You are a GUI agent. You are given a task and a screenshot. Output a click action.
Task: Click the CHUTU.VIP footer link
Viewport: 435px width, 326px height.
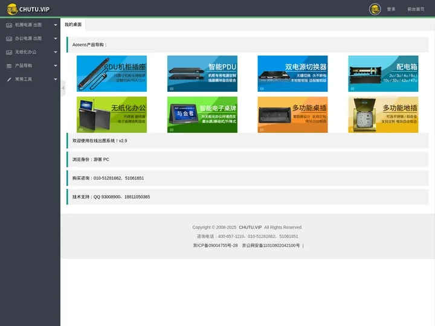(x=250, y=228)
